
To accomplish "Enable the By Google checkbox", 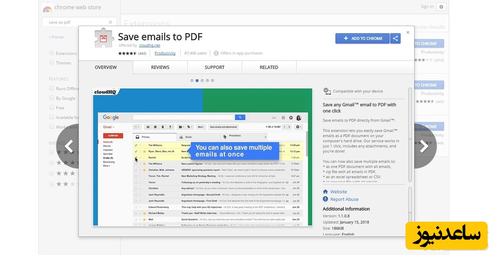I will 51,98.
